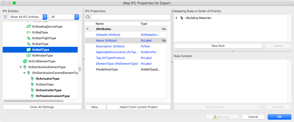Click the IFC Properties search field
The width and height of the screenshot is (294, 122).
click(x=131, y=17)
